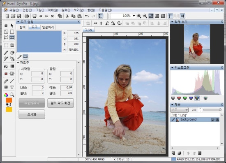Screen dimensions: 226x163
Task: Click the Flip Vertical arrows icon
Action: [101, 23]
